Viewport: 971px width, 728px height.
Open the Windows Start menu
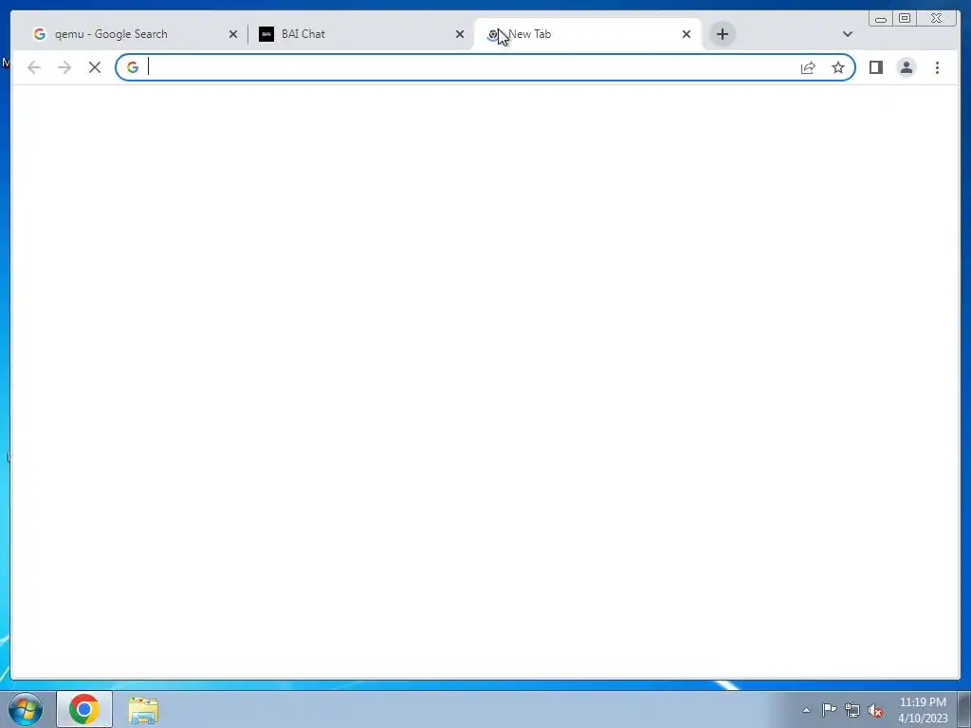[26, 709]
